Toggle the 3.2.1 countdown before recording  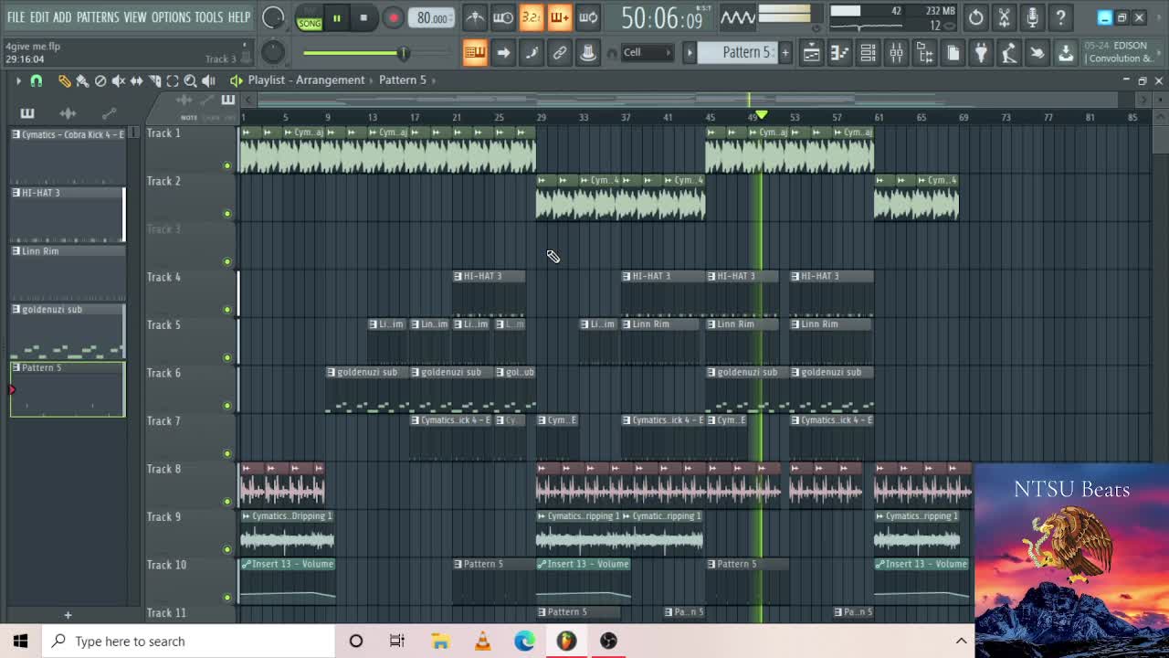(x=532, y=17)
